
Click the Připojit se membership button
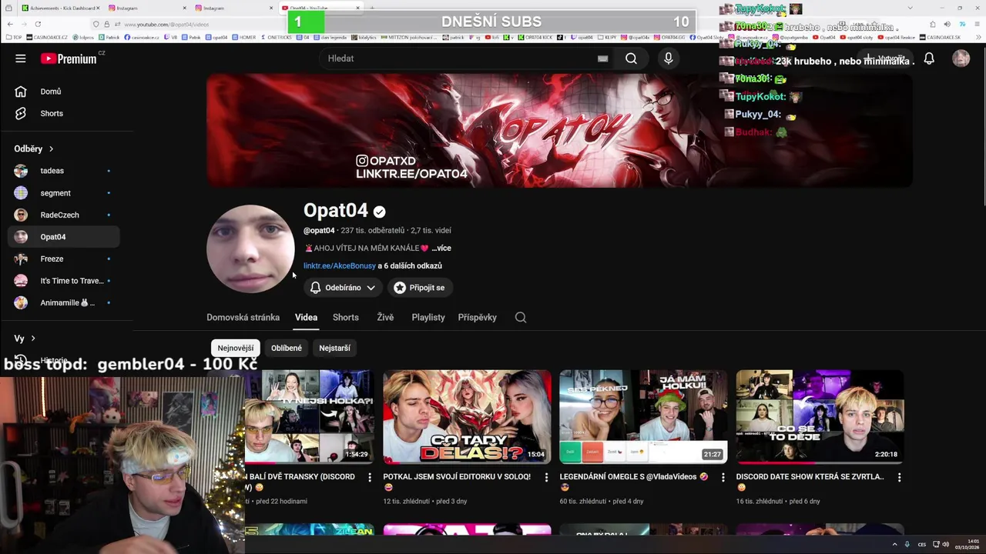click(x=419, y=288)
